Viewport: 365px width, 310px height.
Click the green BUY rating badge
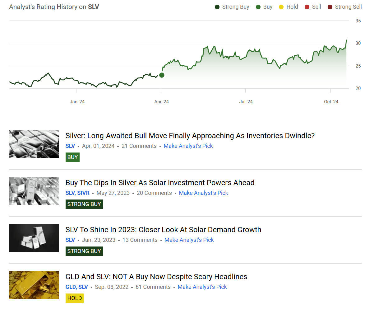pos(72,157)
